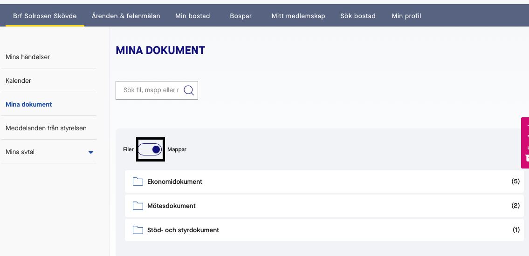
Task: Open Mina händelser in the sidebar
Action: 28,57
